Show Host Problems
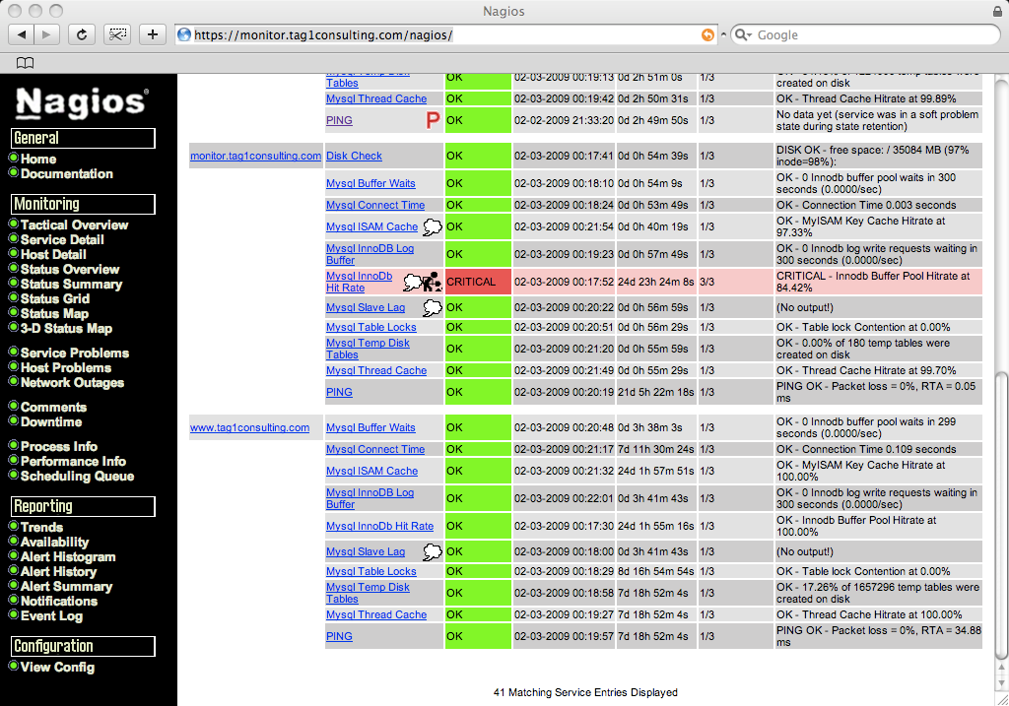The image size is (1009, 706). coord(66,368)
